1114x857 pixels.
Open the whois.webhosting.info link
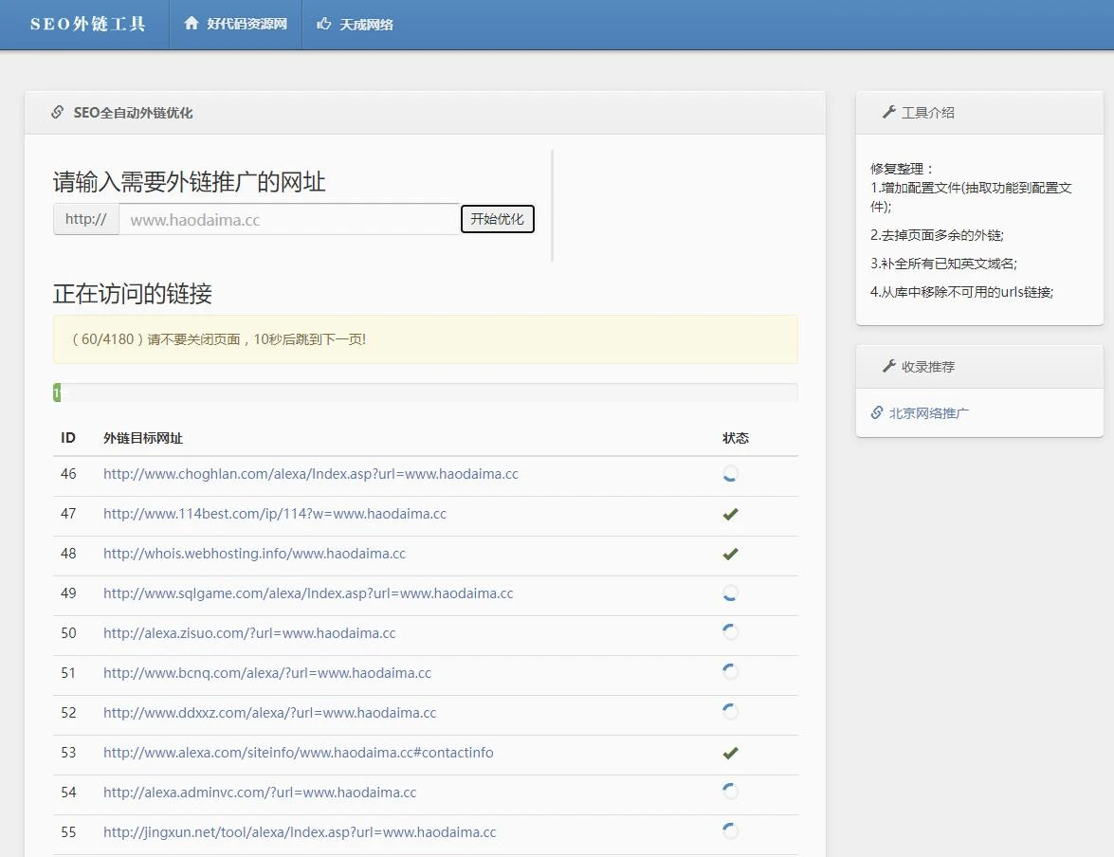click(254, 554)
